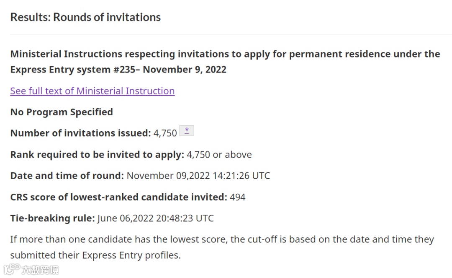Click the June 06,2022 20:48:23 UTC timestamp
Screen dimensions: 452x278
[x=155, y=218]
